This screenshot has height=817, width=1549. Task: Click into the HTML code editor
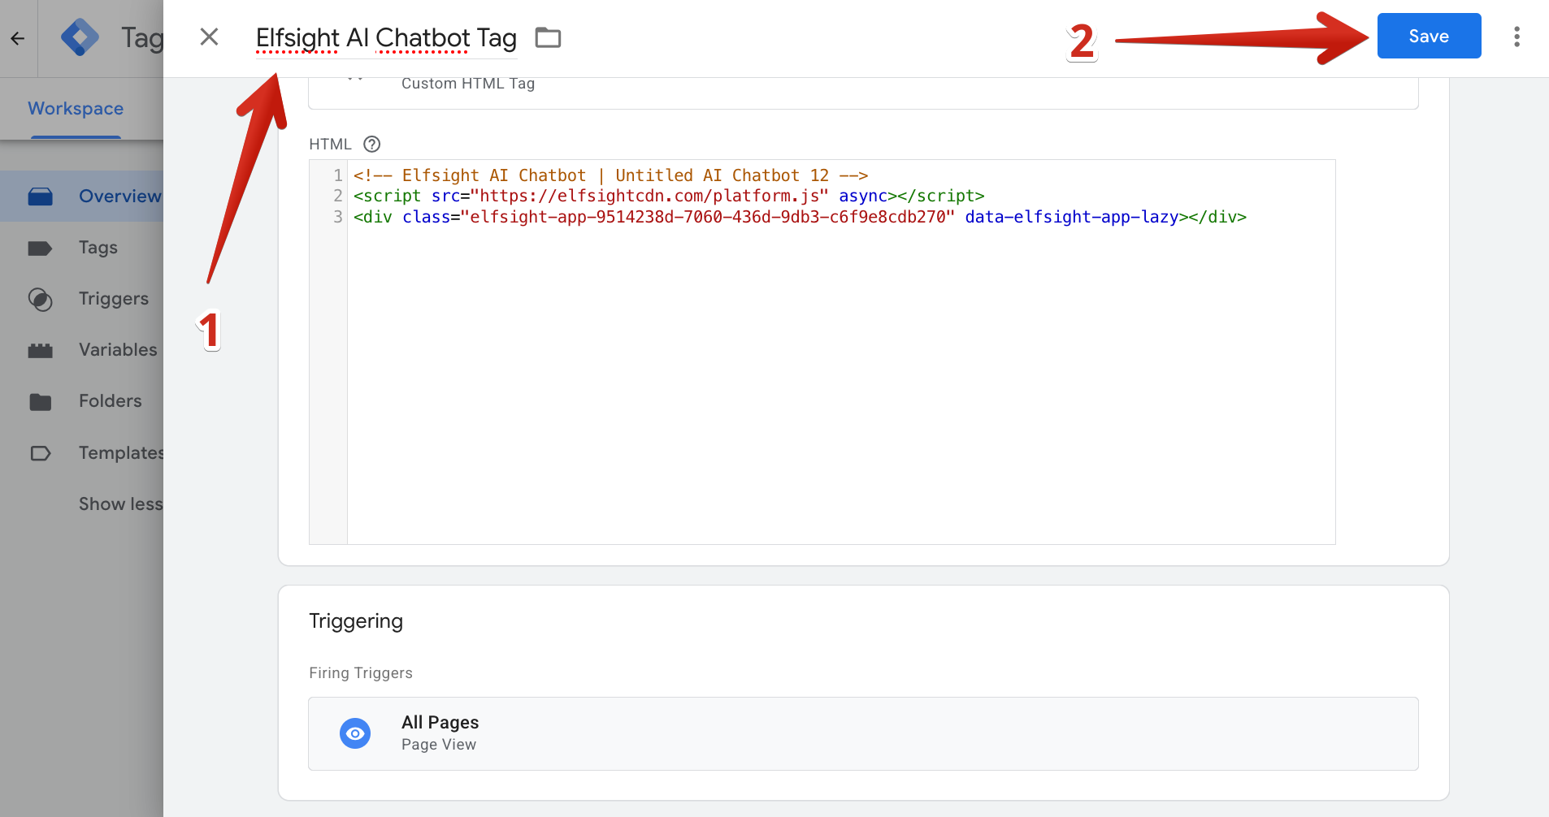841,352
